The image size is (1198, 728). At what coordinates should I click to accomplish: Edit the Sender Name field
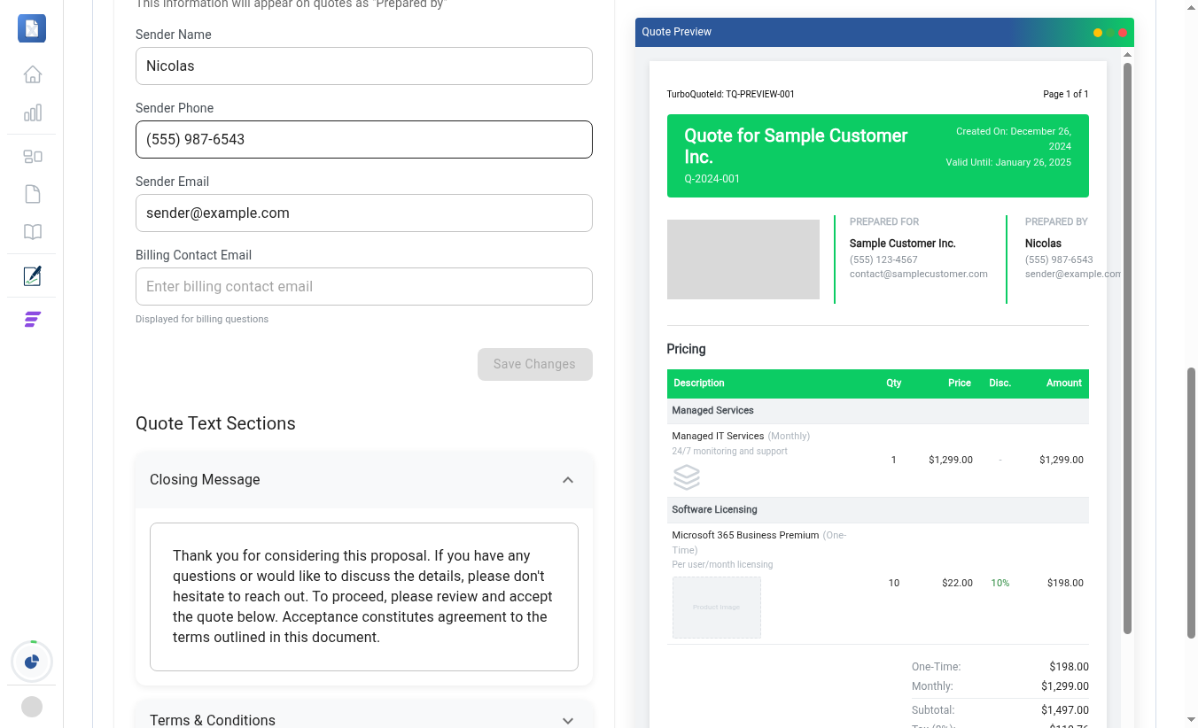point(364,66)
